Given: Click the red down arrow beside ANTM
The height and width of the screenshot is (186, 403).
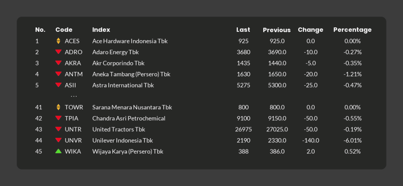Looking at the screenshot, I should pyautogui.click(x=58, y=74).
